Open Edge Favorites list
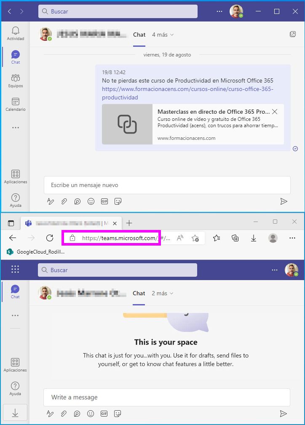This screenshot has width=305, height=425. pyautogui.click(x=217, y=238)
